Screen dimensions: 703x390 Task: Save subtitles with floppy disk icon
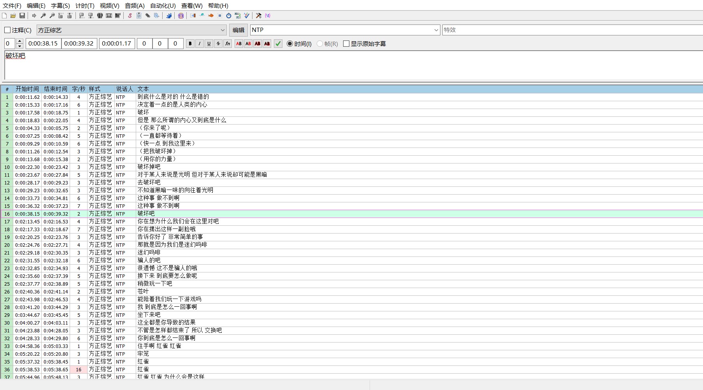tap(22, 16)
